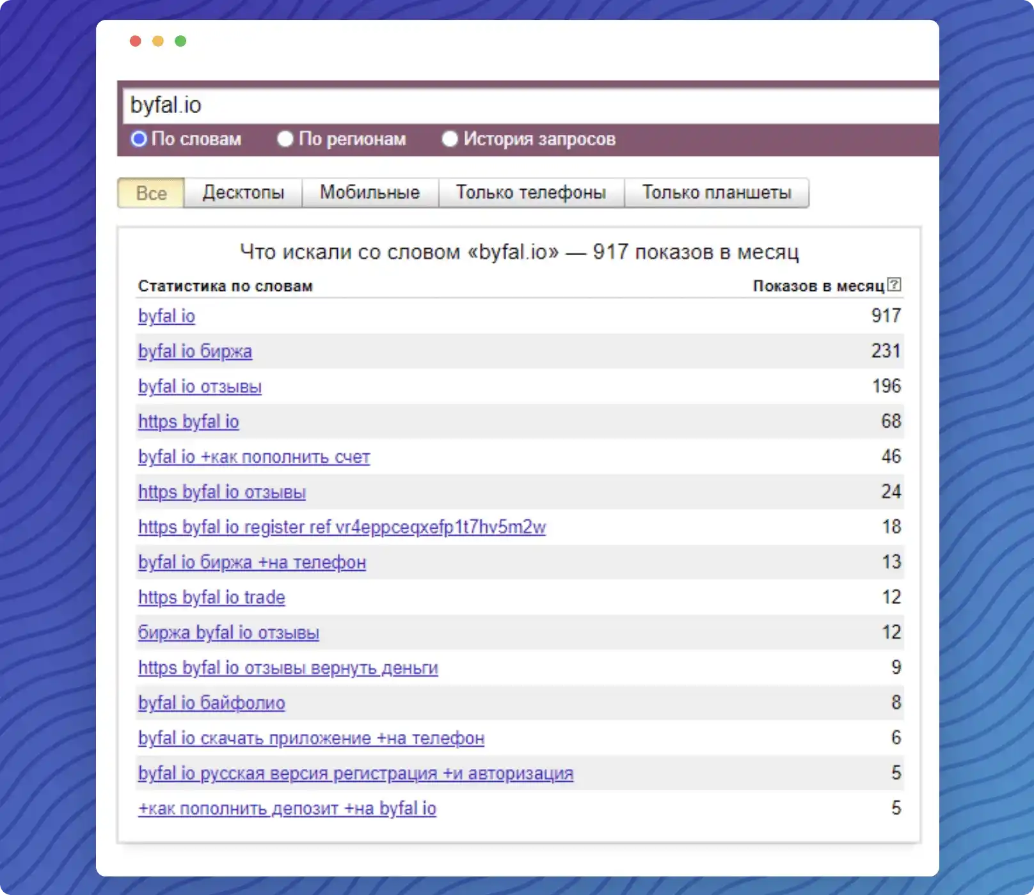Screen dimensions: 1034x895
Task: Open byfal io биржа +на телефон link
Action: tap(252, 563)
